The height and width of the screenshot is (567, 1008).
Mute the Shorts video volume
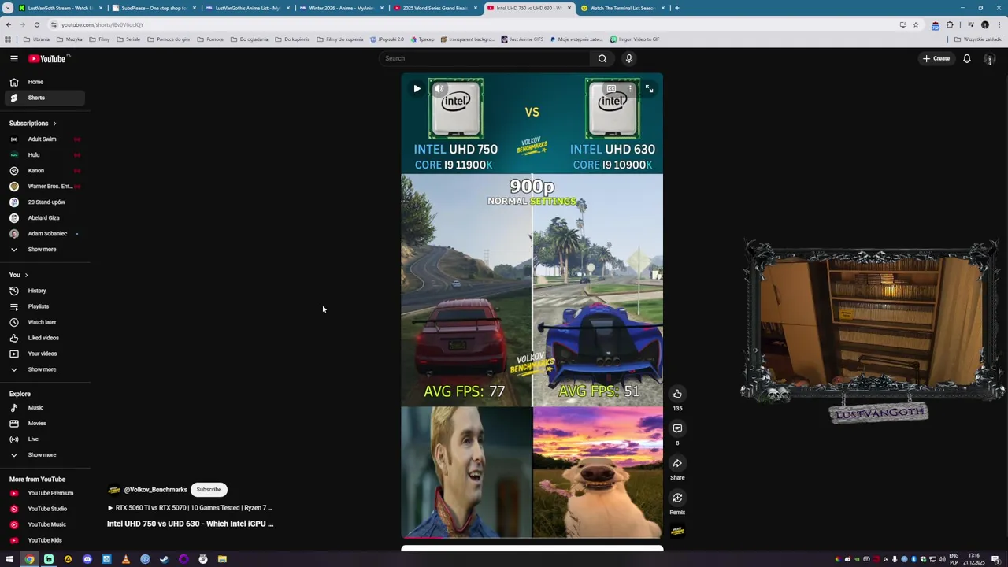[439, 89]
